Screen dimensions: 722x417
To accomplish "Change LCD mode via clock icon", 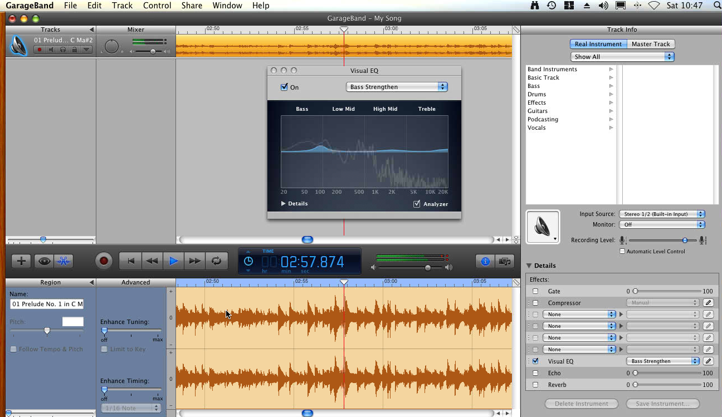I will coord(248,261).
